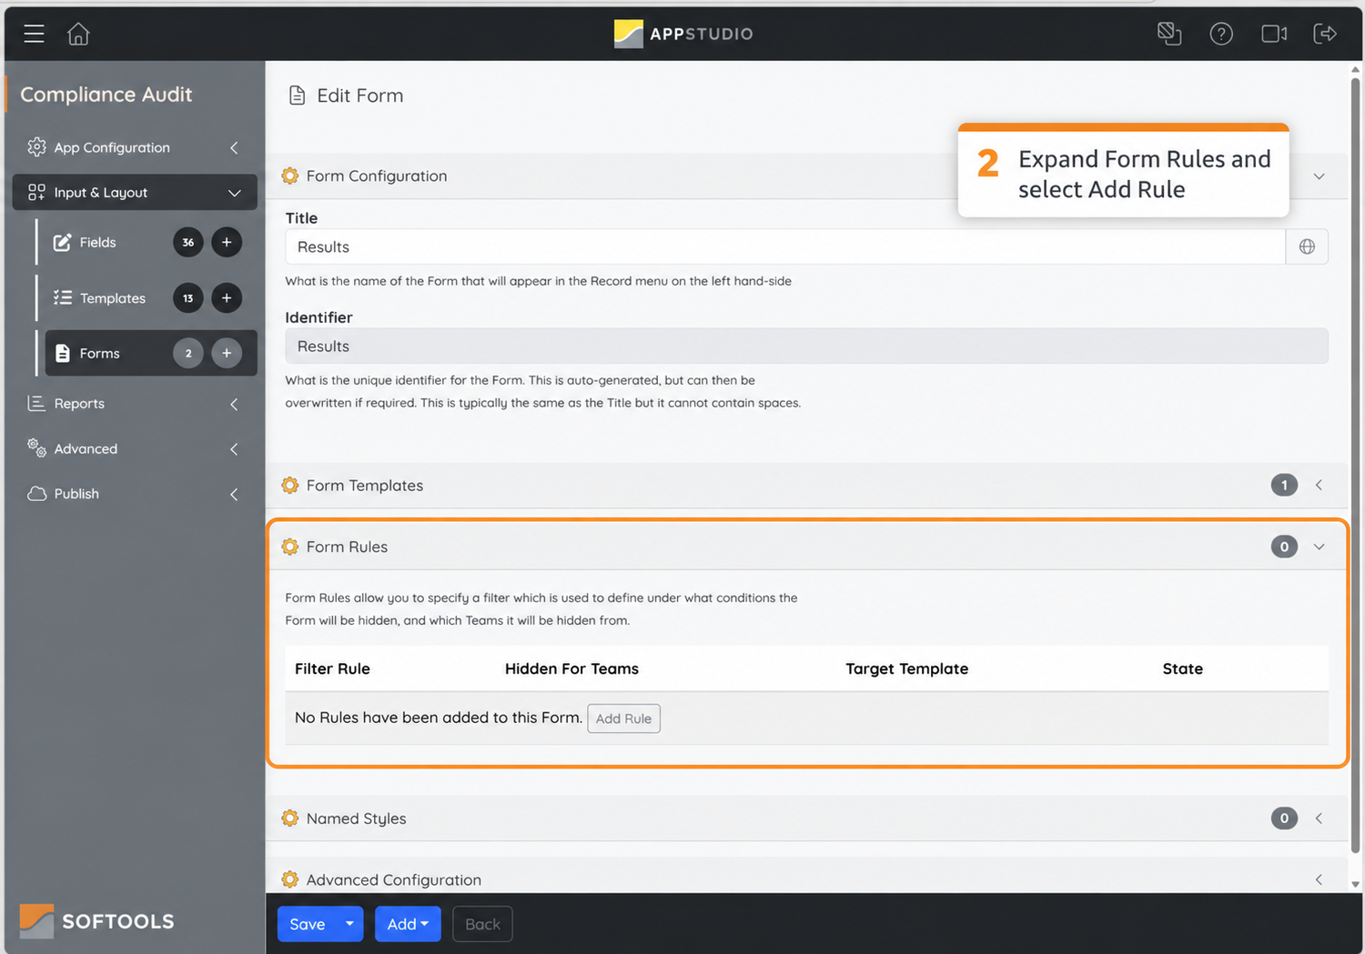Screen dimensions: 1365x954
Task: Expand the Advanced sidebar chevron
Action: [x=234, y=448]
